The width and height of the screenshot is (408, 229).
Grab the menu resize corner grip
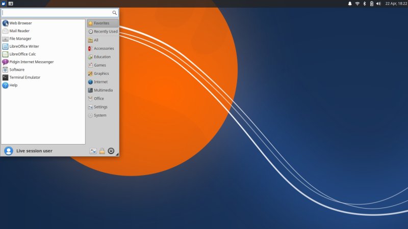click(x=117, y=154)
